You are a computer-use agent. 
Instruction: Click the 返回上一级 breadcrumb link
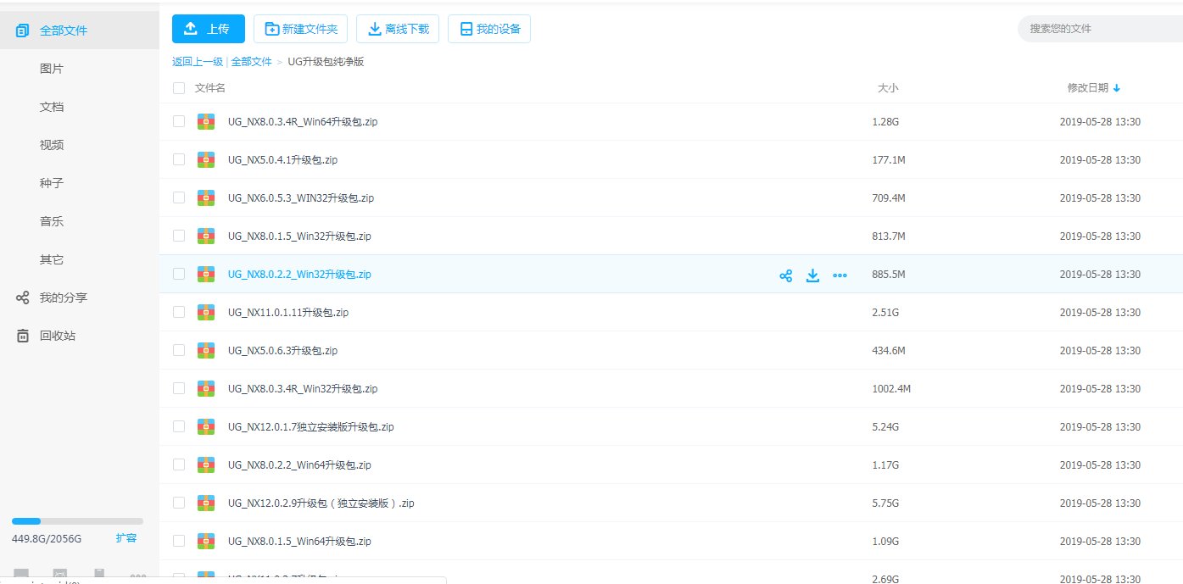point(198,62)
